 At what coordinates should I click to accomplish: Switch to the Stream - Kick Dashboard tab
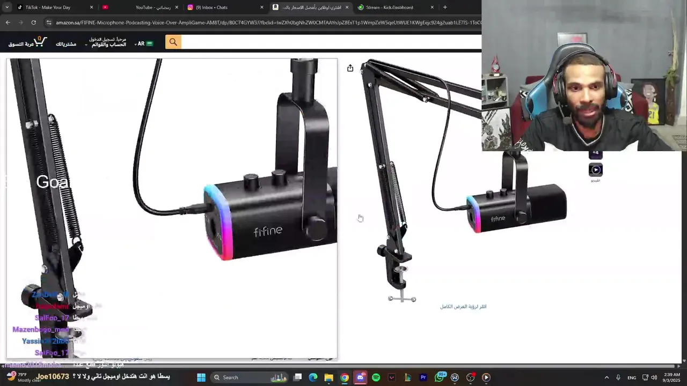coord(396,8)
